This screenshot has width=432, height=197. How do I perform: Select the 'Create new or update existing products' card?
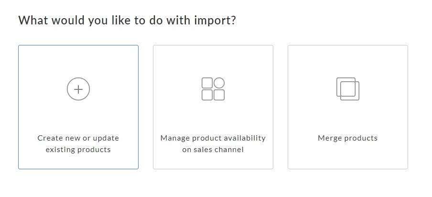pyautogui.click(x=78, y=107)
